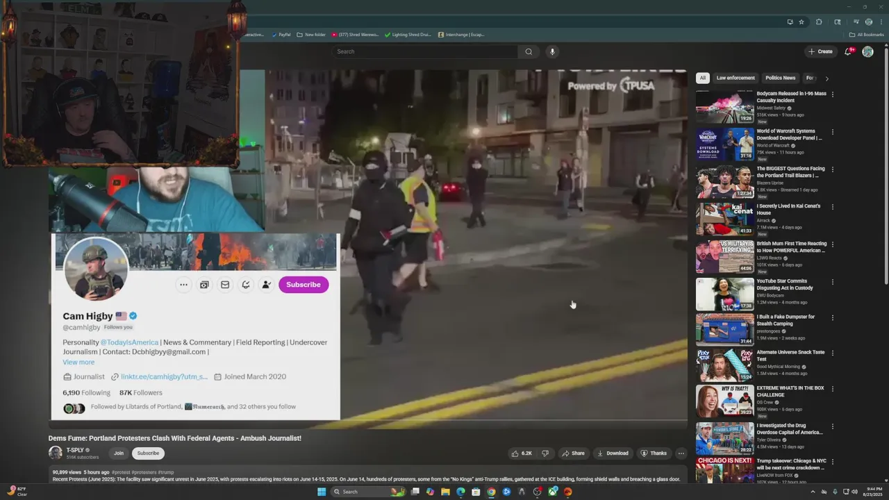Viewport: 889px width, 500px height.
Task: Bookmark this page with the star icon
Action: click(801, 22)
